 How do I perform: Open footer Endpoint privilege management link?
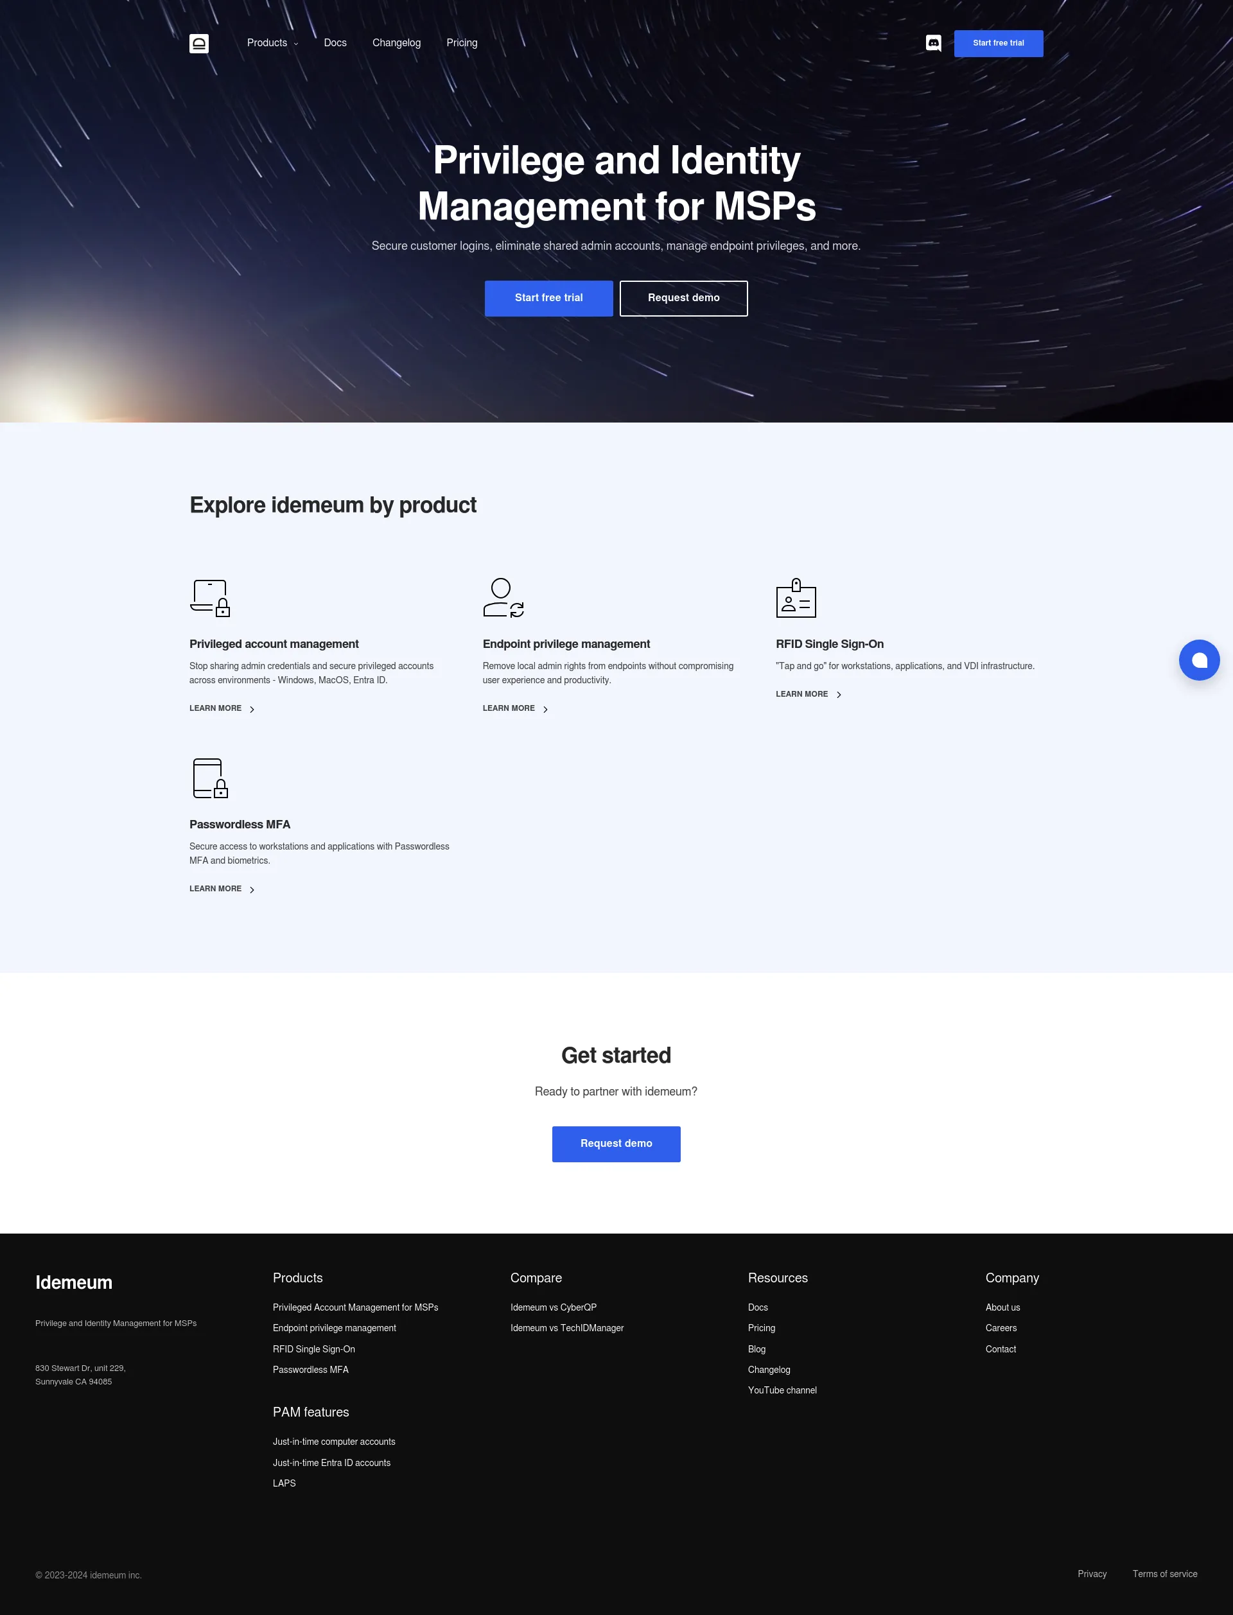coord(334,1328)
